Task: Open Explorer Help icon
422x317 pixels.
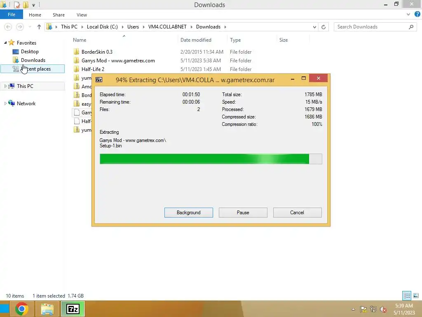Action: tap(417, 14)
